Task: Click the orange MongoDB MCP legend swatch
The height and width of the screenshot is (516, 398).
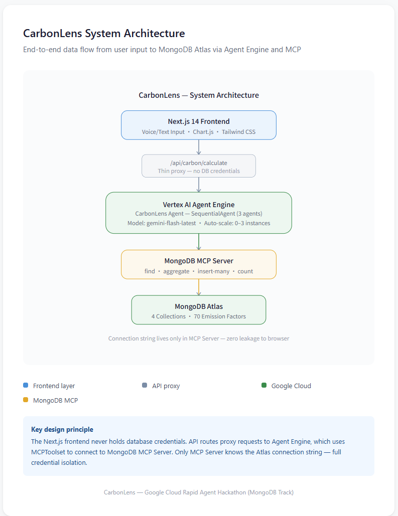Action: coord(26,400)
